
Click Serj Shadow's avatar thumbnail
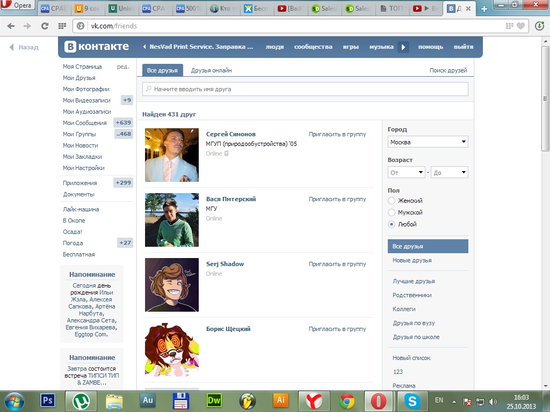172,285
